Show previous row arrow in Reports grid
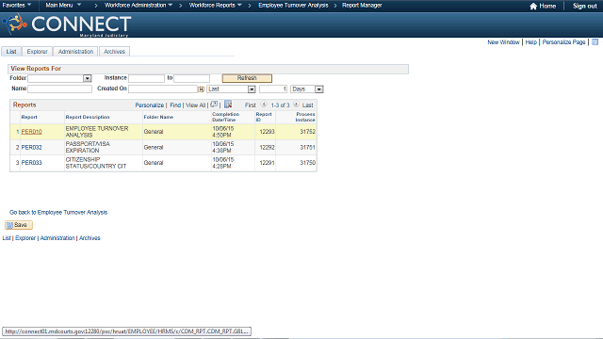The image size is (603, 339). 264,105
